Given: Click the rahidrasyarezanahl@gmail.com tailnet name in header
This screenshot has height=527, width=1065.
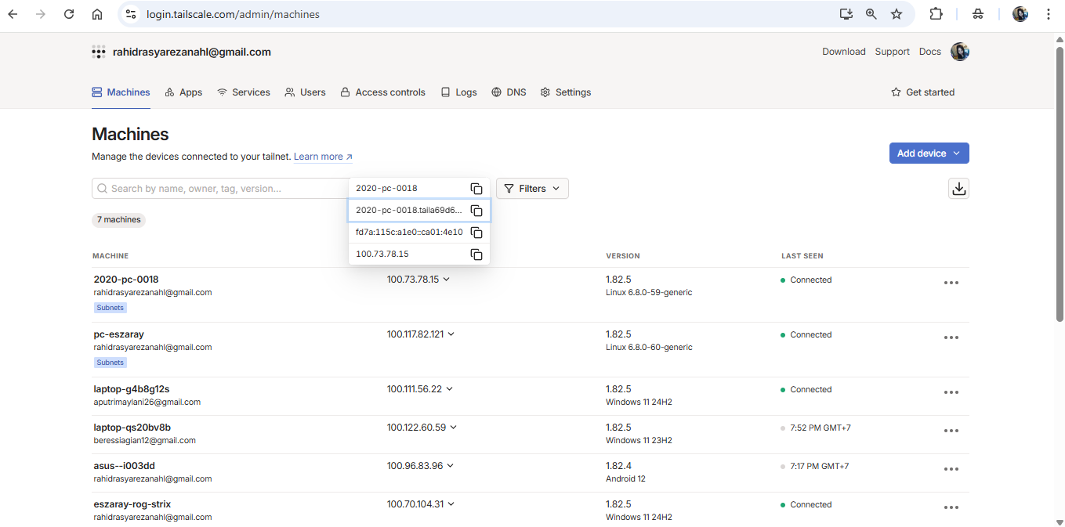Looking at the screenshot, I should [x=192, y=52].
